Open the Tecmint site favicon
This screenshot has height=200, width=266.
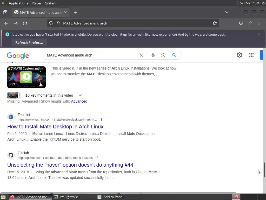(11, 117)
